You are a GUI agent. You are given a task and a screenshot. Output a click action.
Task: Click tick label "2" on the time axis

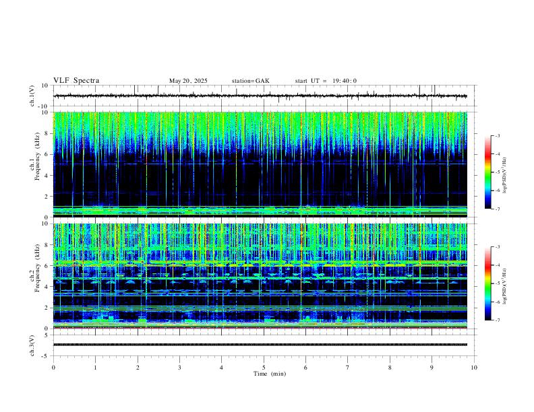tap(138, 368)
